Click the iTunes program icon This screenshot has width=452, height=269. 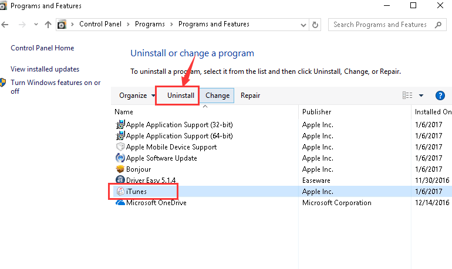(120, 191)
